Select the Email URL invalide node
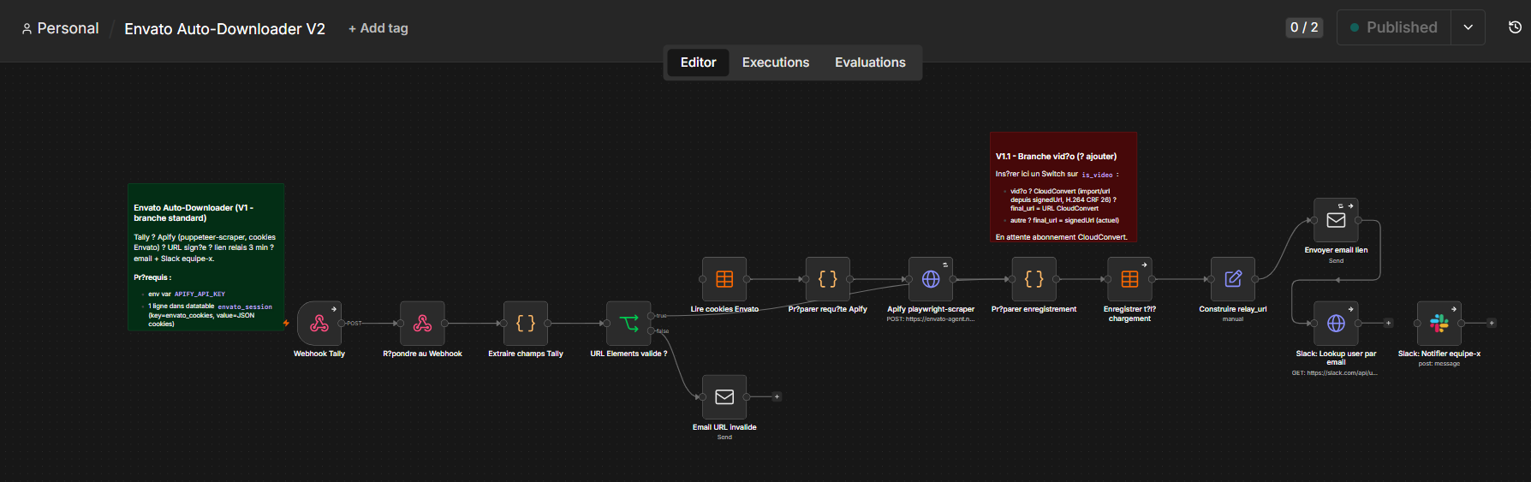Image resolution: width=1531 pixels, height=482 pixels. [x=724, y=397]
